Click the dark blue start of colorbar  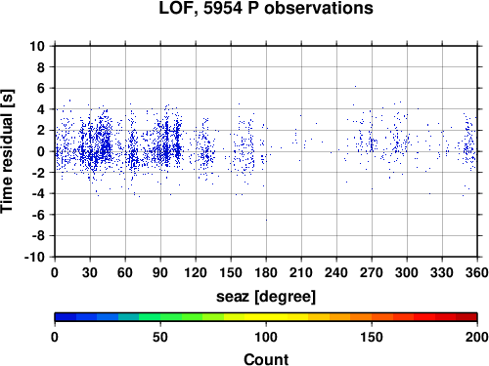66,317
